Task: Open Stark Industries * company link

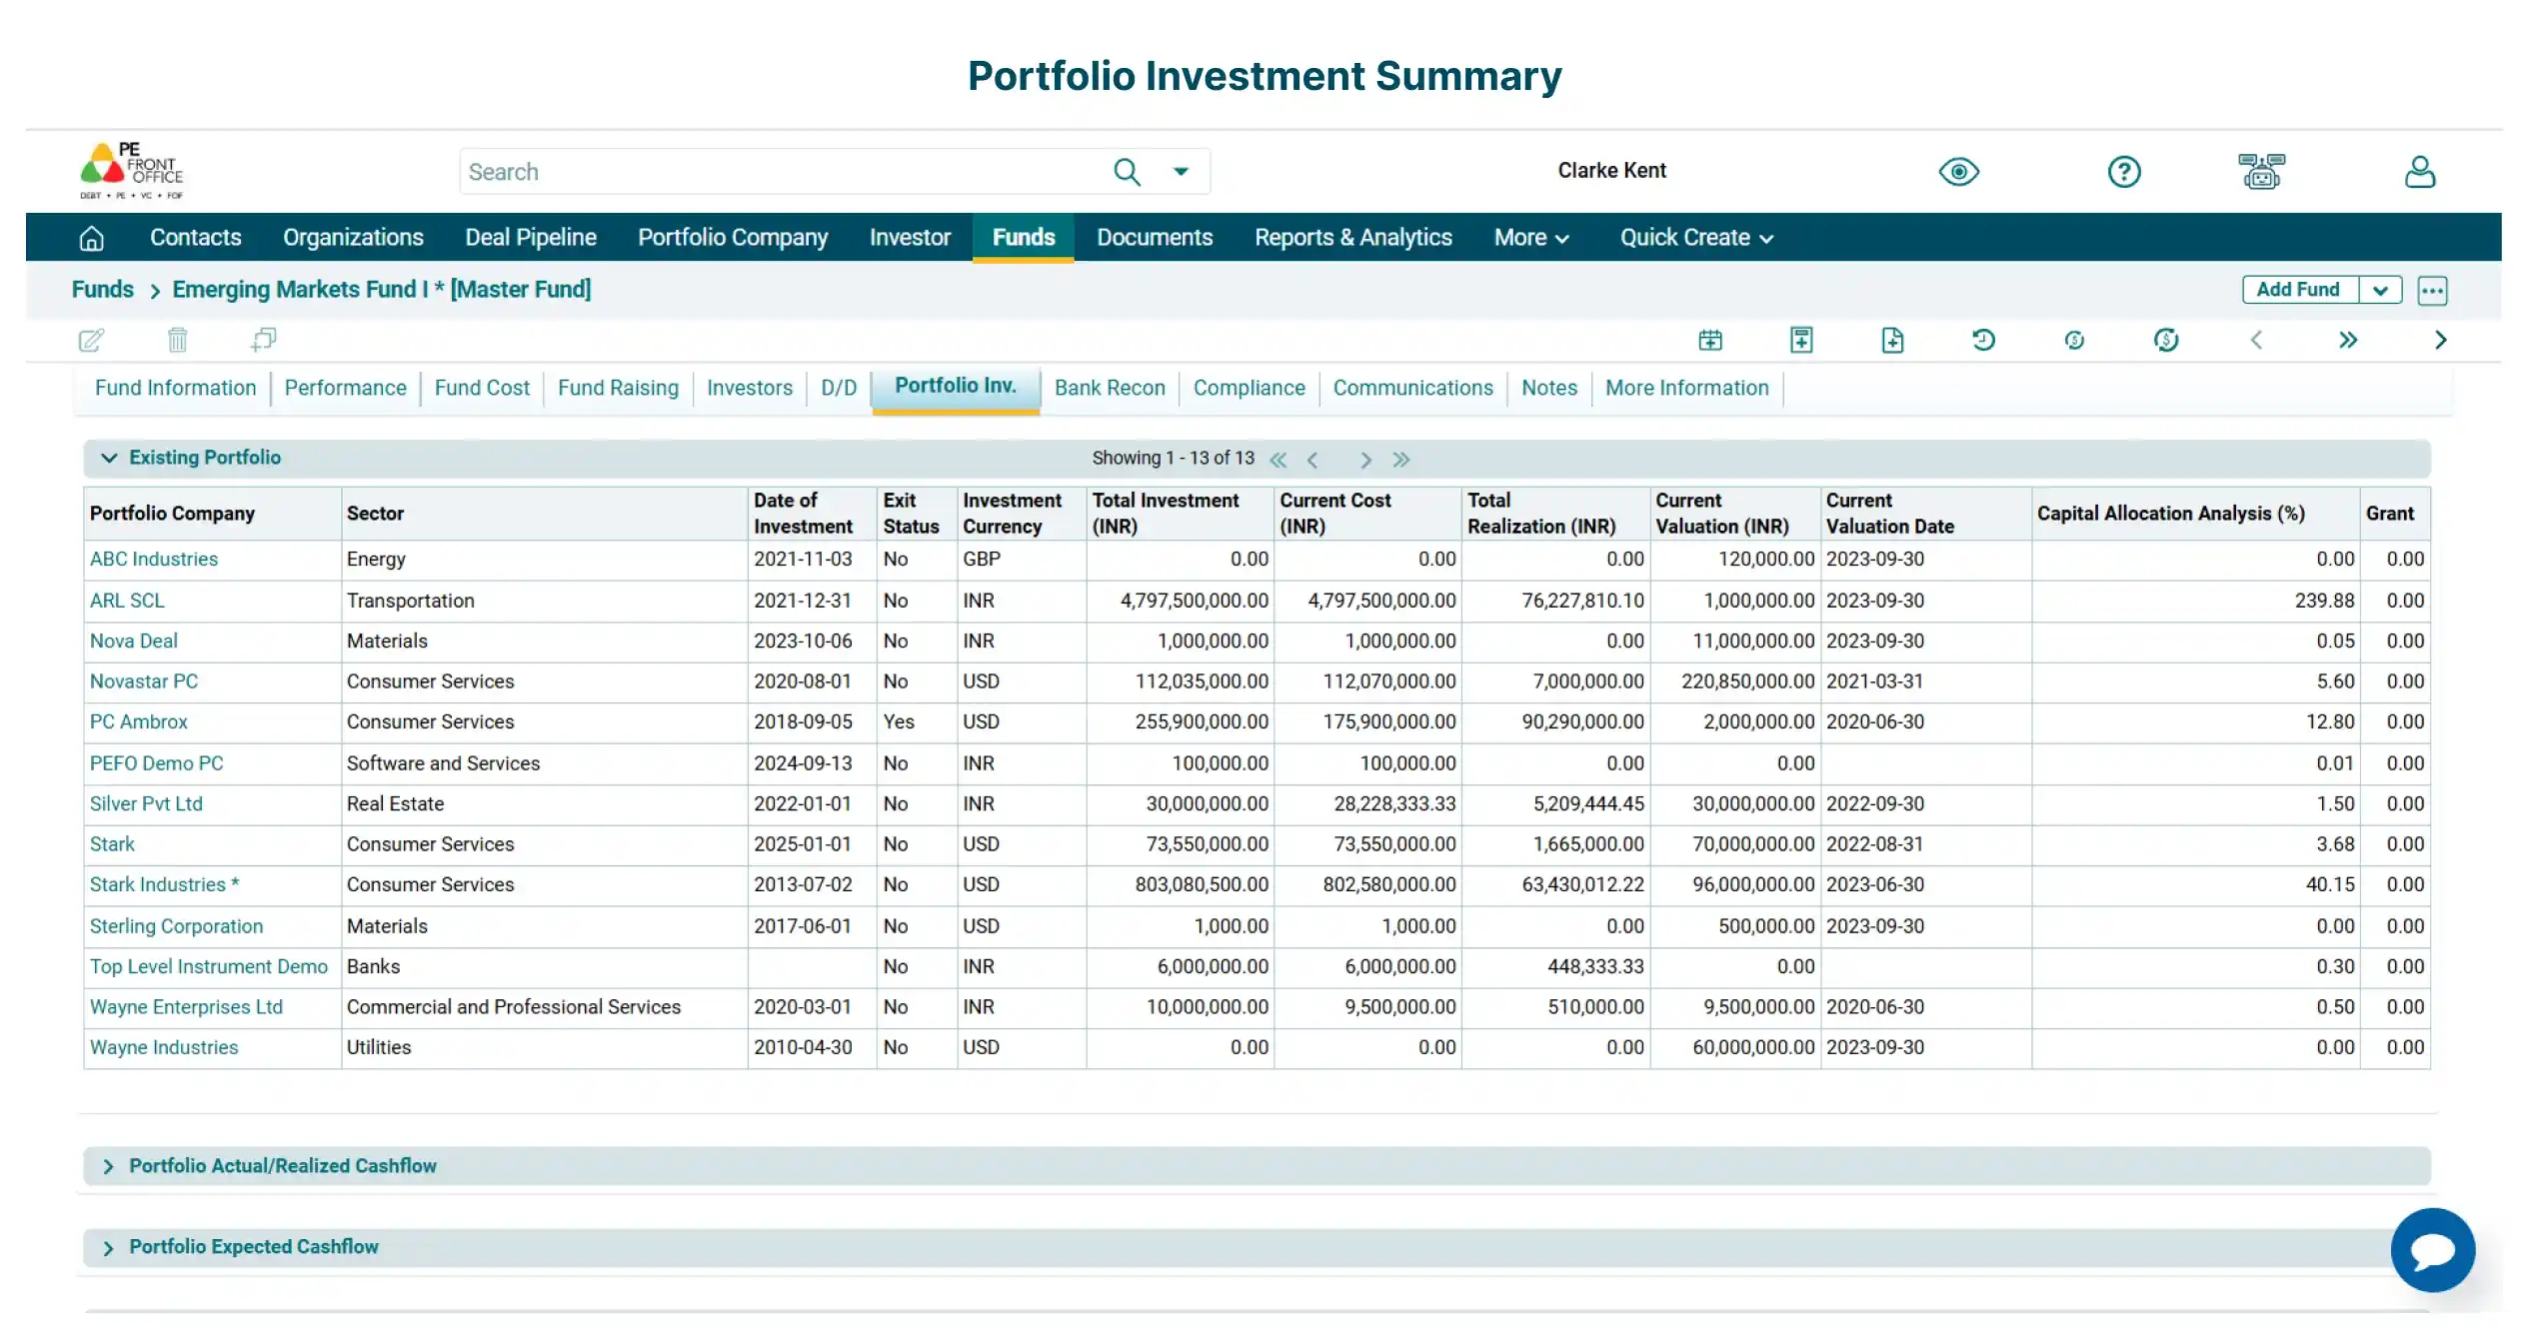Action: click(164, 886)
